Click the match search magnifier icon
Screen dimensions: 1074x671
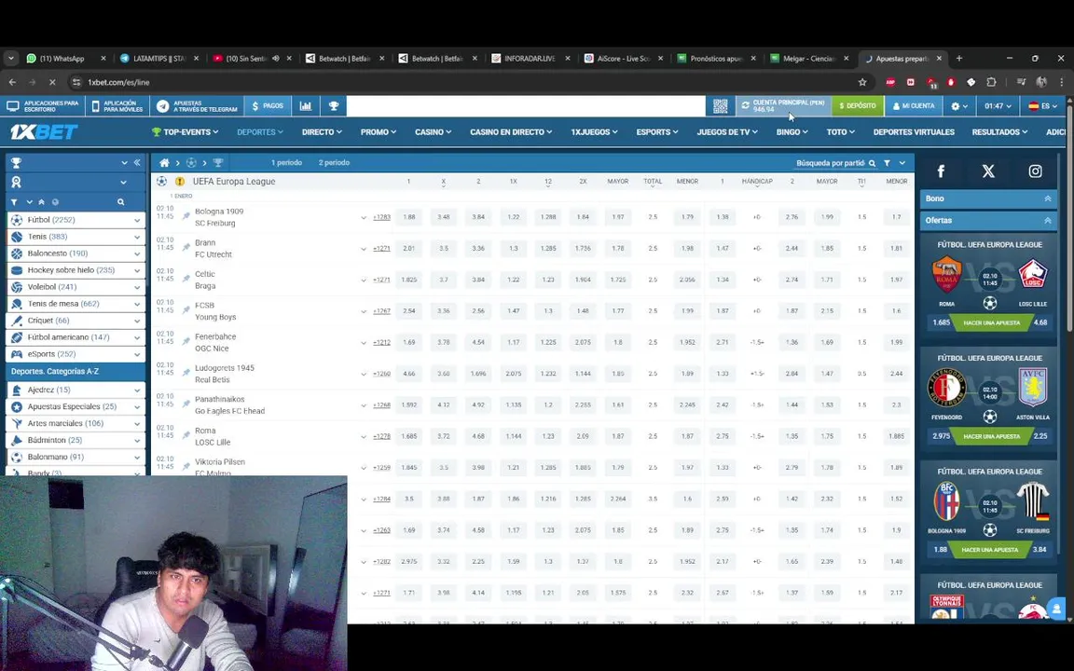point(872,164)
